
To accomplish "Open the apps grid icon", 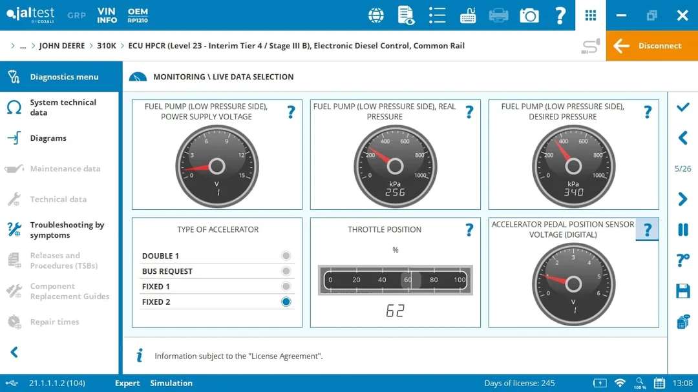I will click(x=591, y=15).
